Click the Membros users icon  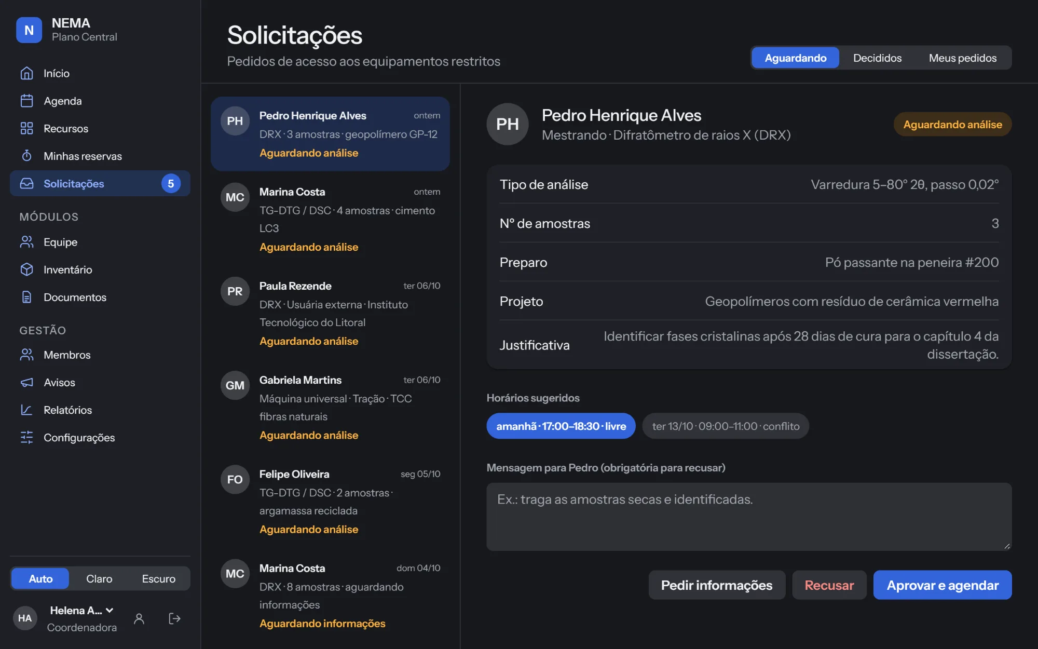click(x=26, y=355)
